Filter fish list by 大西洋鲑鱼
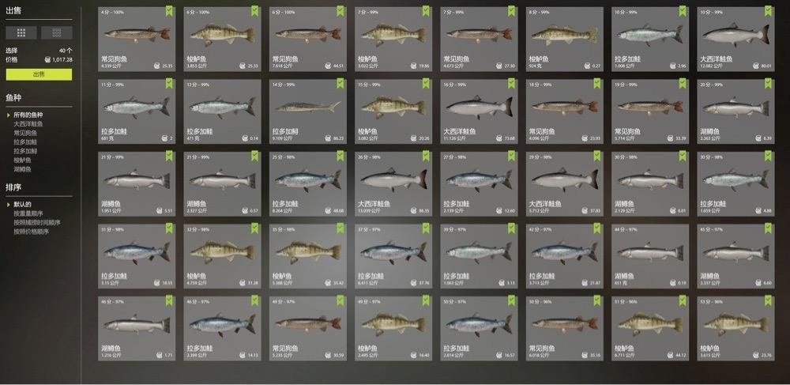This screenshot has height=385, width=790. 28,124
